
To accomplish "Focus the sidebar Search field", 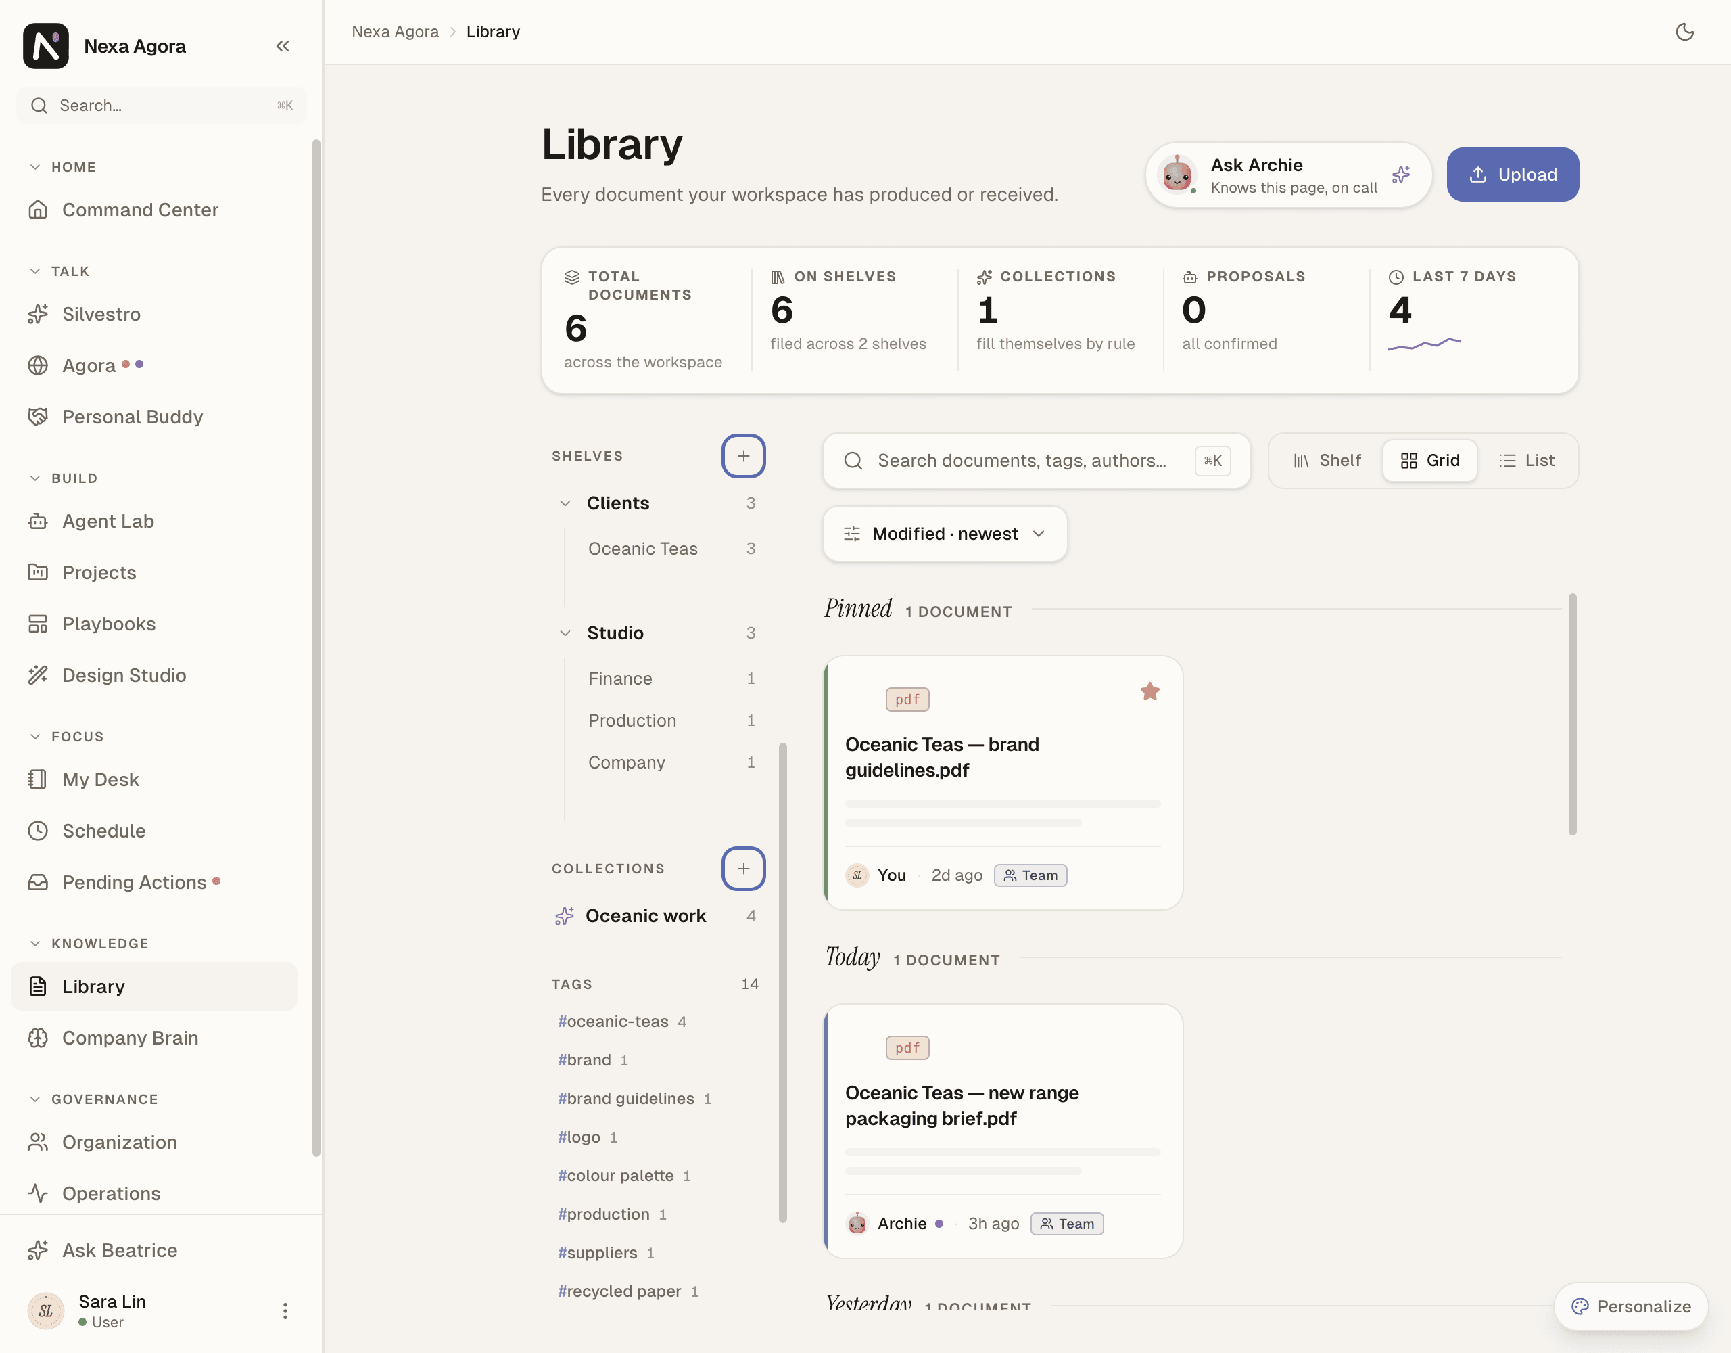I will click(x=162, y=106).
